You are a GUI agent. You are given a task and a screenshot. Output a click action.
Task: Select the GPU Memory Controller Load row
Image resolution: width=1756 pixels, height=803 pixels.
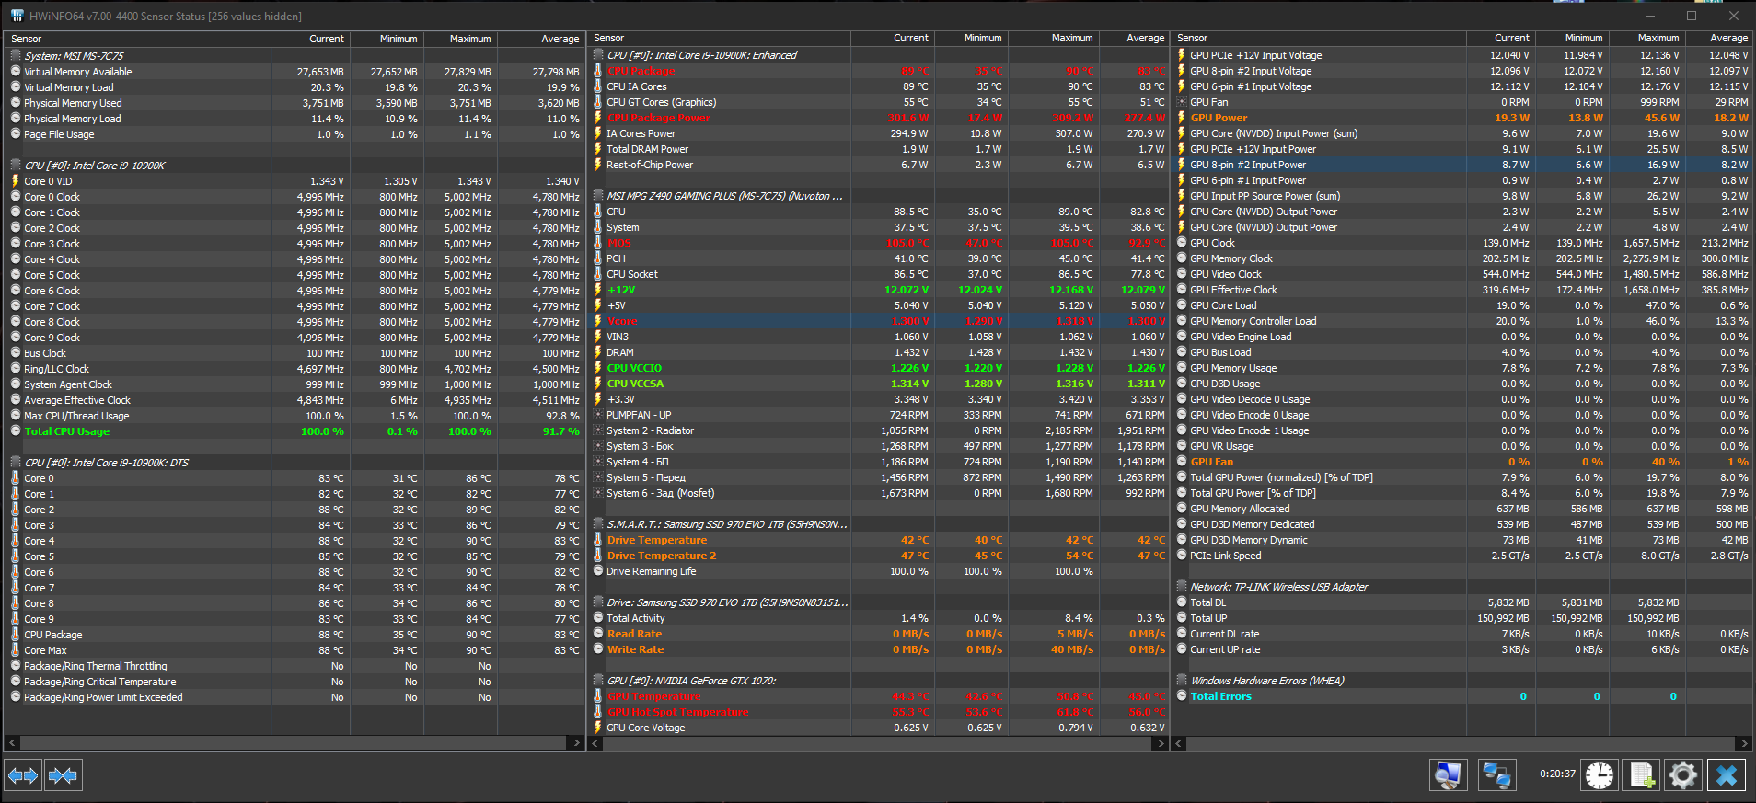pos(1461,321)
